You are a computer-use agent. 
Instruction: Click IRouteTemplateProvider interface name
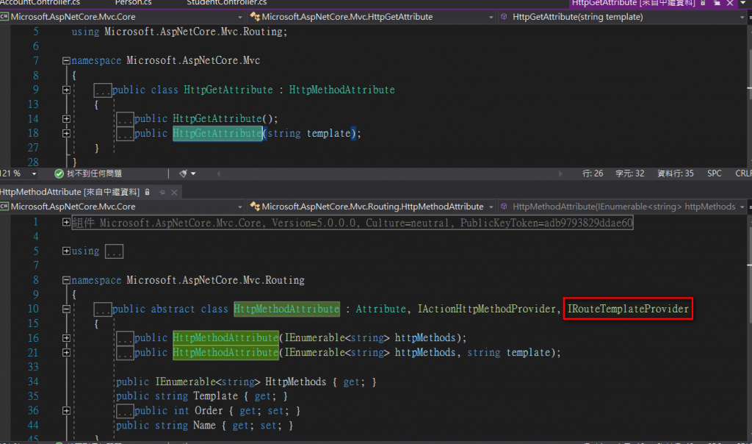click(628, 309)
